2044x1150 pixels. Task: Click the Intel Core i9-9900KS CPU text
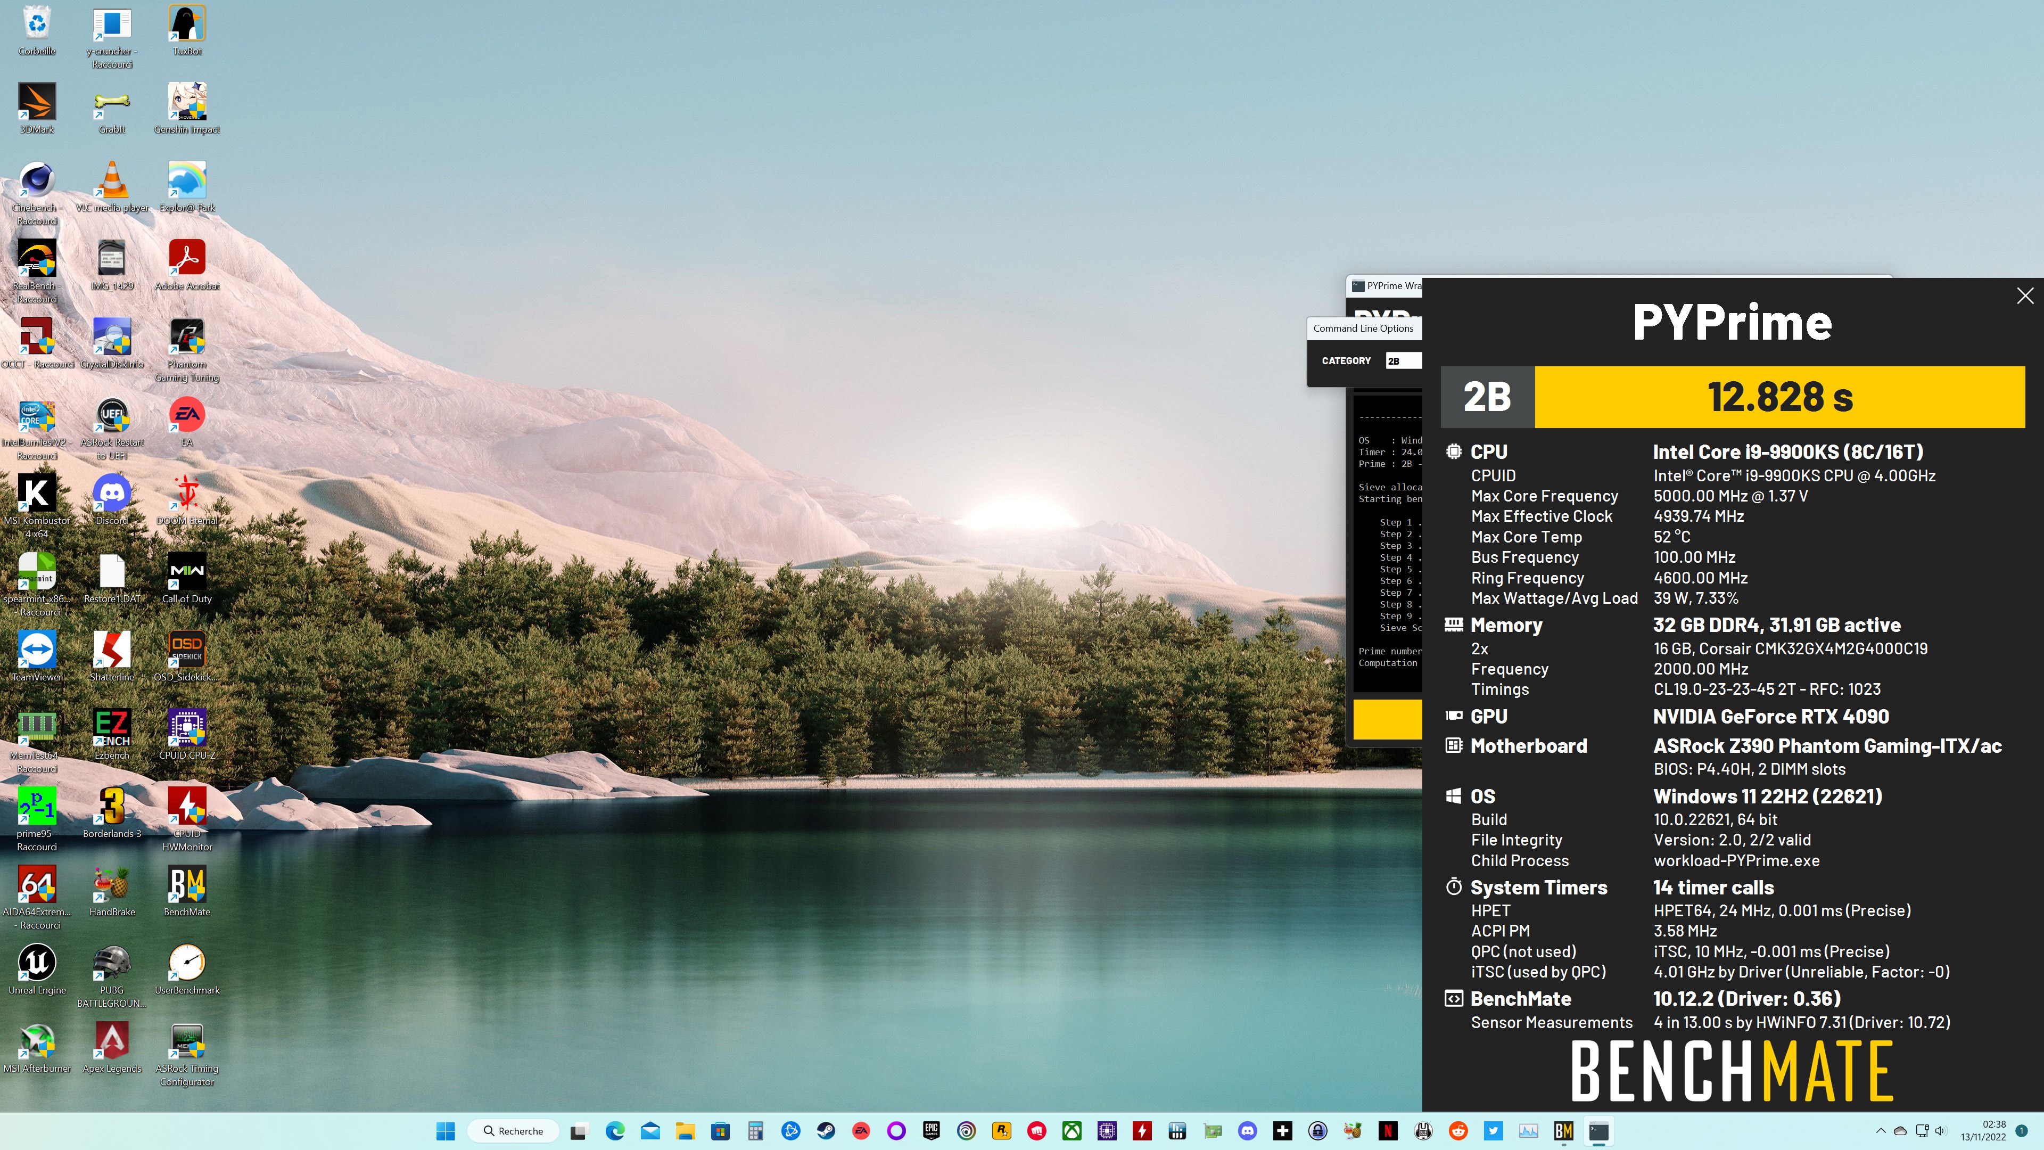click(1788, 451)
